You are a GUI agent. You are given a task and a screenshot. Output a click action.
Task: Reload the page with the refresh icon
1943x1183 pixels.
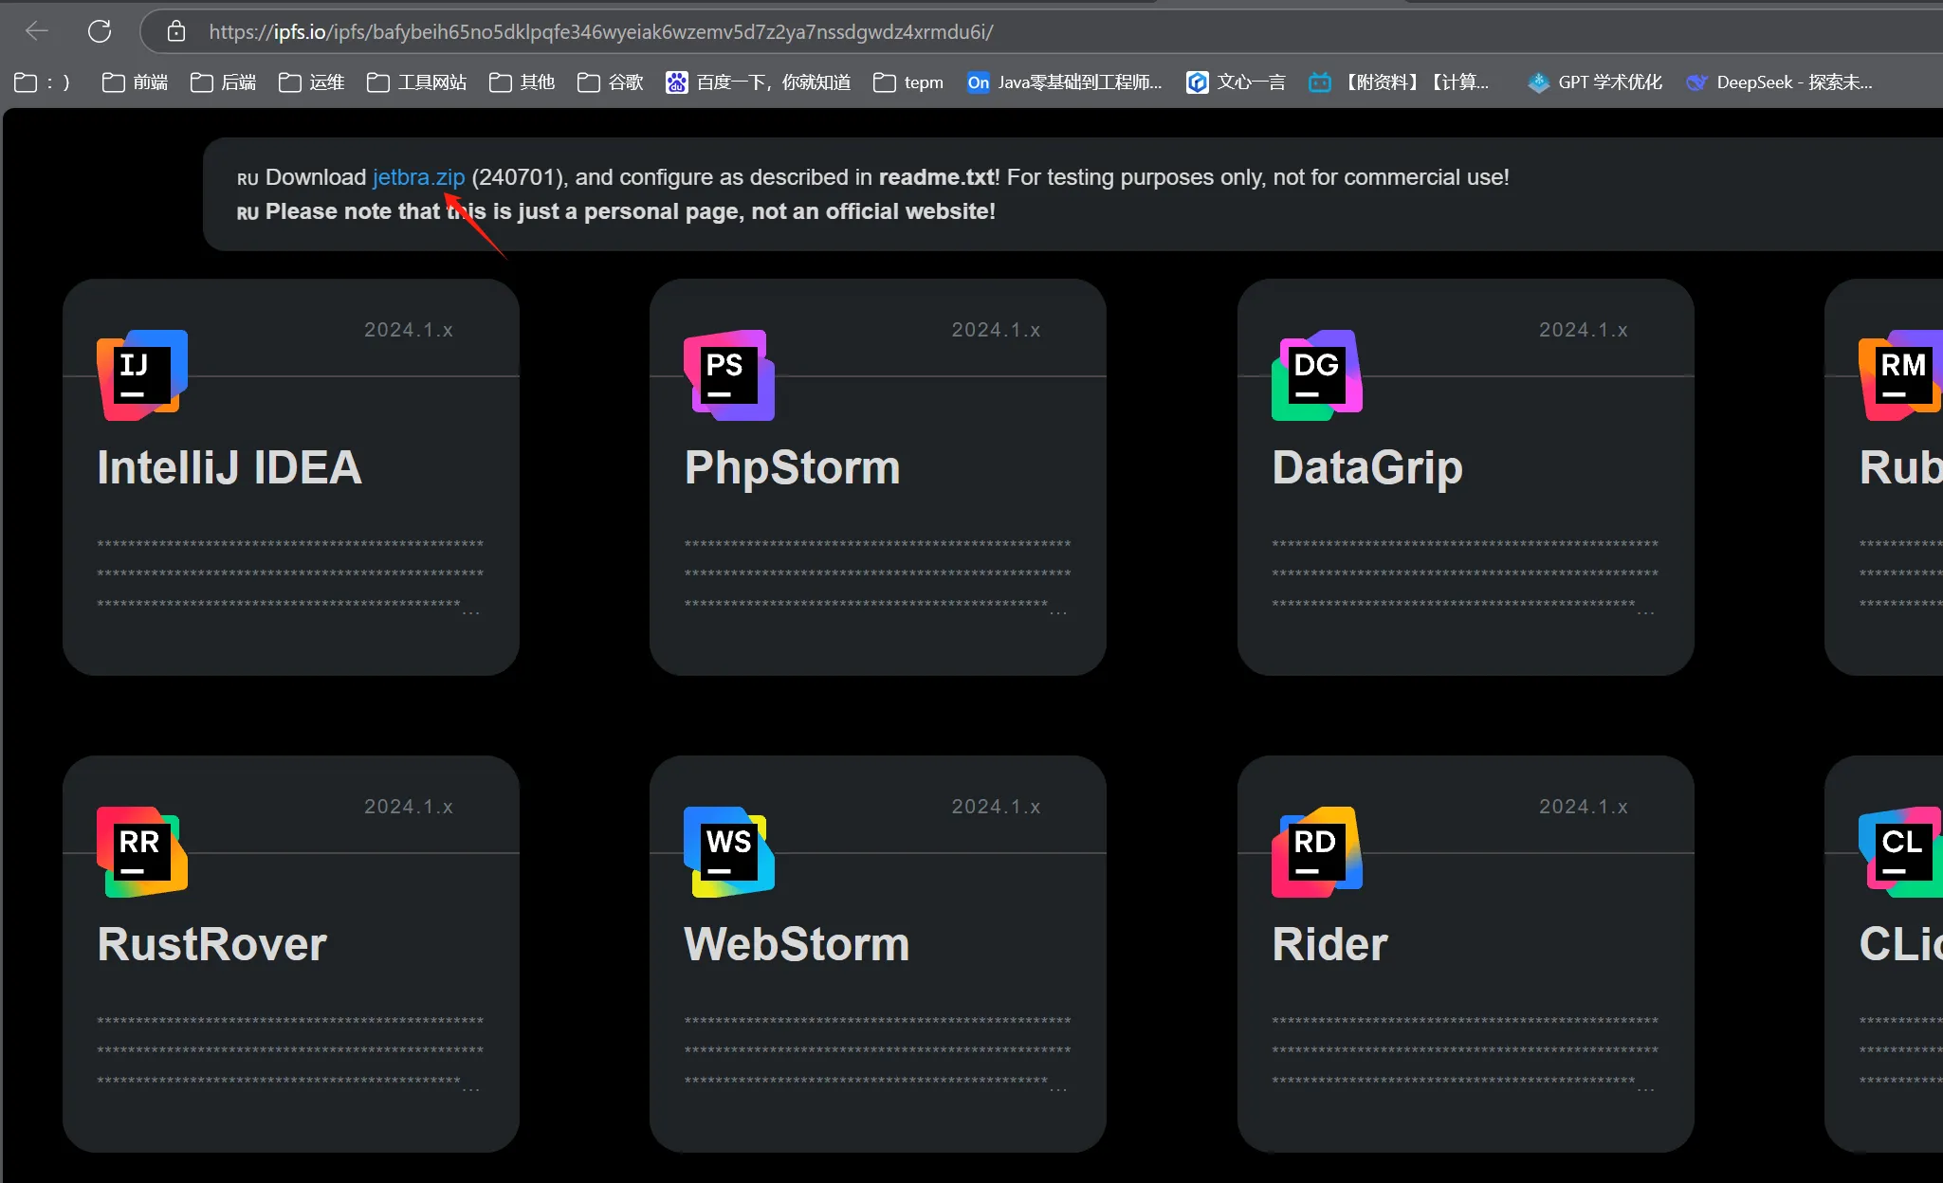pyautogui.click(x=100, y=31)
